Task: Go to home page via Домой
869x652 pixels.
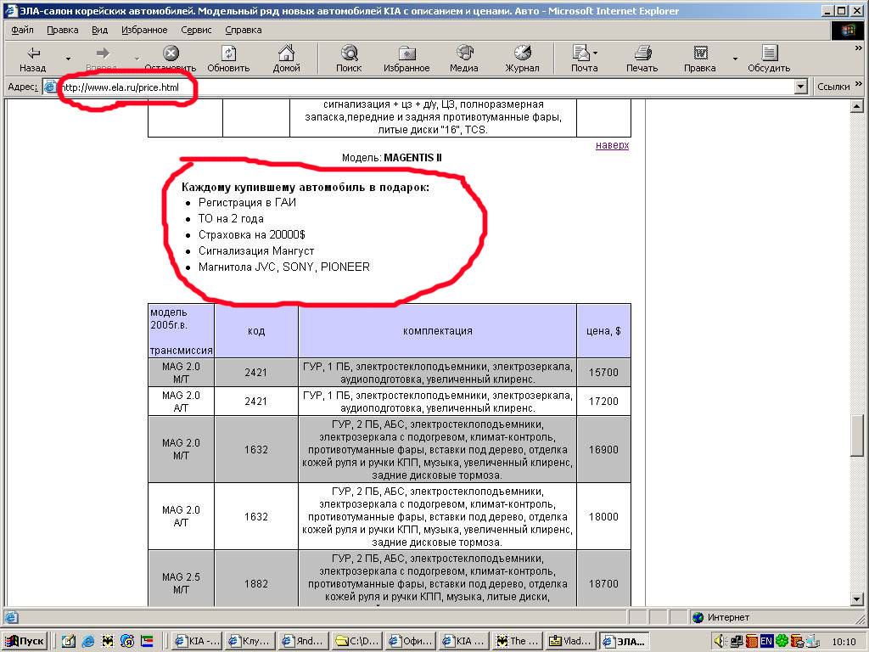Action: click(287, 58)
